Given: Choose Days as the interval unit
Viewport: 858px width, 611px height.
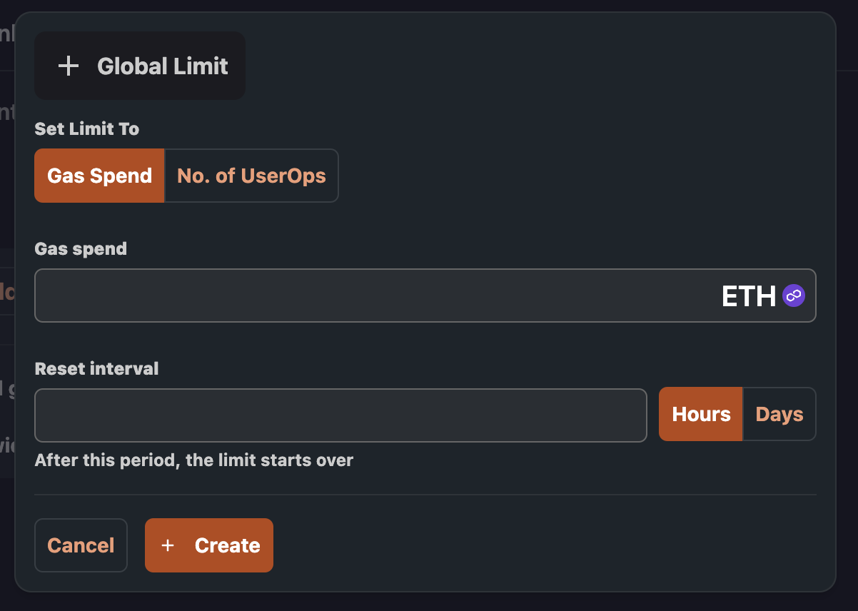Looking at the screenshot, I should 779,414.
